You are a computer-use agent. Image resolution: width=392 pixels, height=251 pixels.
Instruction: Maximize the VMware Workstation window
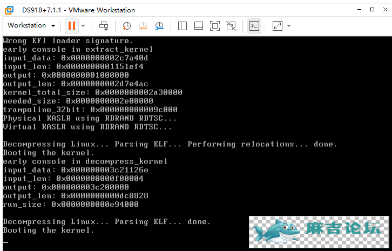coord(372,10)
